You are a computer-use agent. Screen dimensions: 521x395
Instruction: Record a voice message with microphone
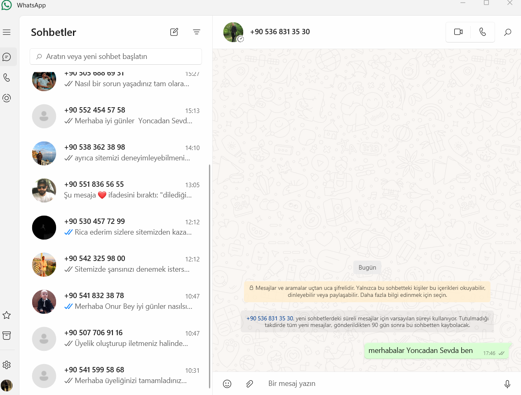point(507,384)
